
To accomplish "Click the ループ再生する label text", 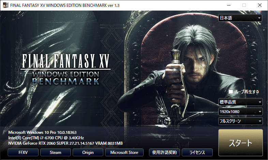I will point(247,92).
